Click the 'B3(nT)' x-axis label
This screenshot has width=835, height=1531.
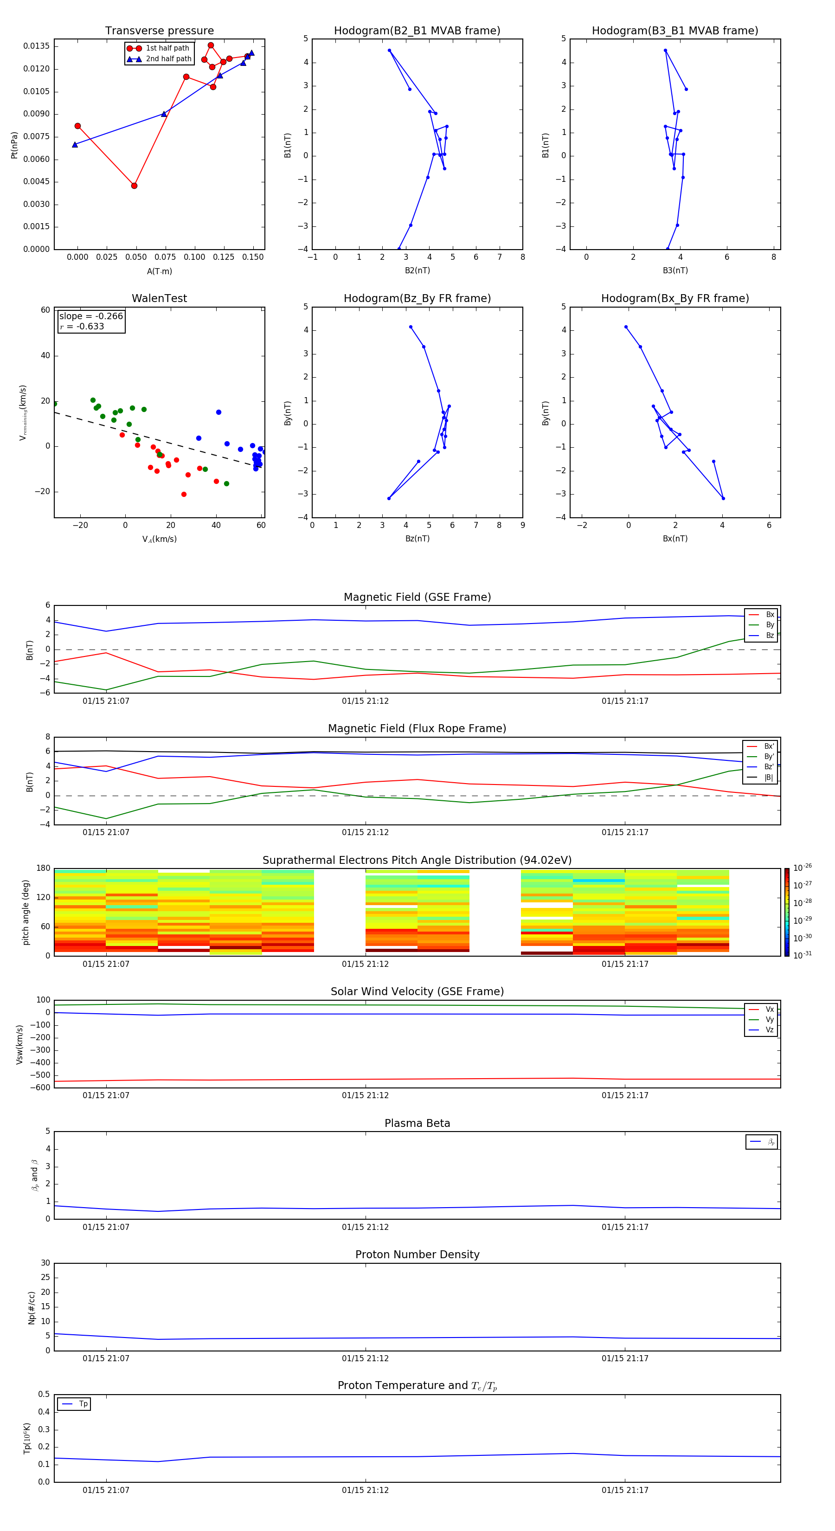[675, 270]
